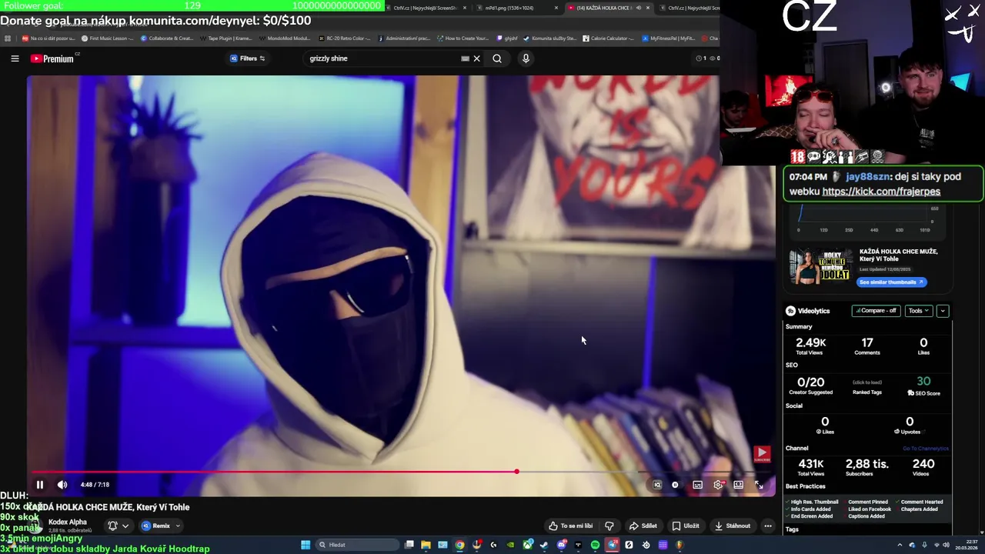Download the video with Stáhnout
This screenshot has width=985, height=554.
732,526
